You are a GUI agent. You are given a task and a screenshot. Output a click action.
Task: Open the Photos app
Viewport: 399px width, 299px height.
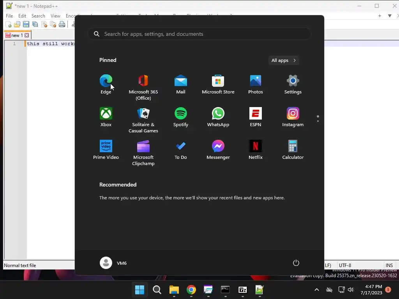tap(256, 84)
